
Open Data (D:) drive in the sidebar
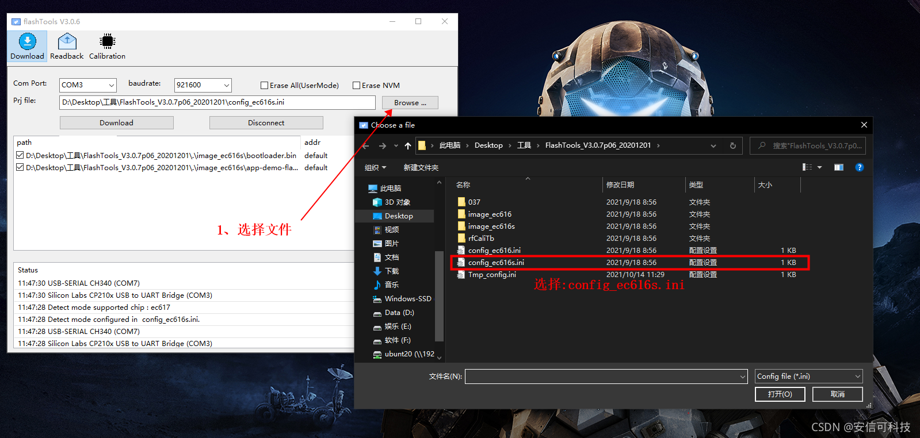coord(395,313)
